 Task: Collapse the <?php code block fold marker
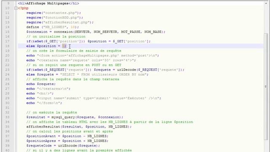[x=16, y=8]
